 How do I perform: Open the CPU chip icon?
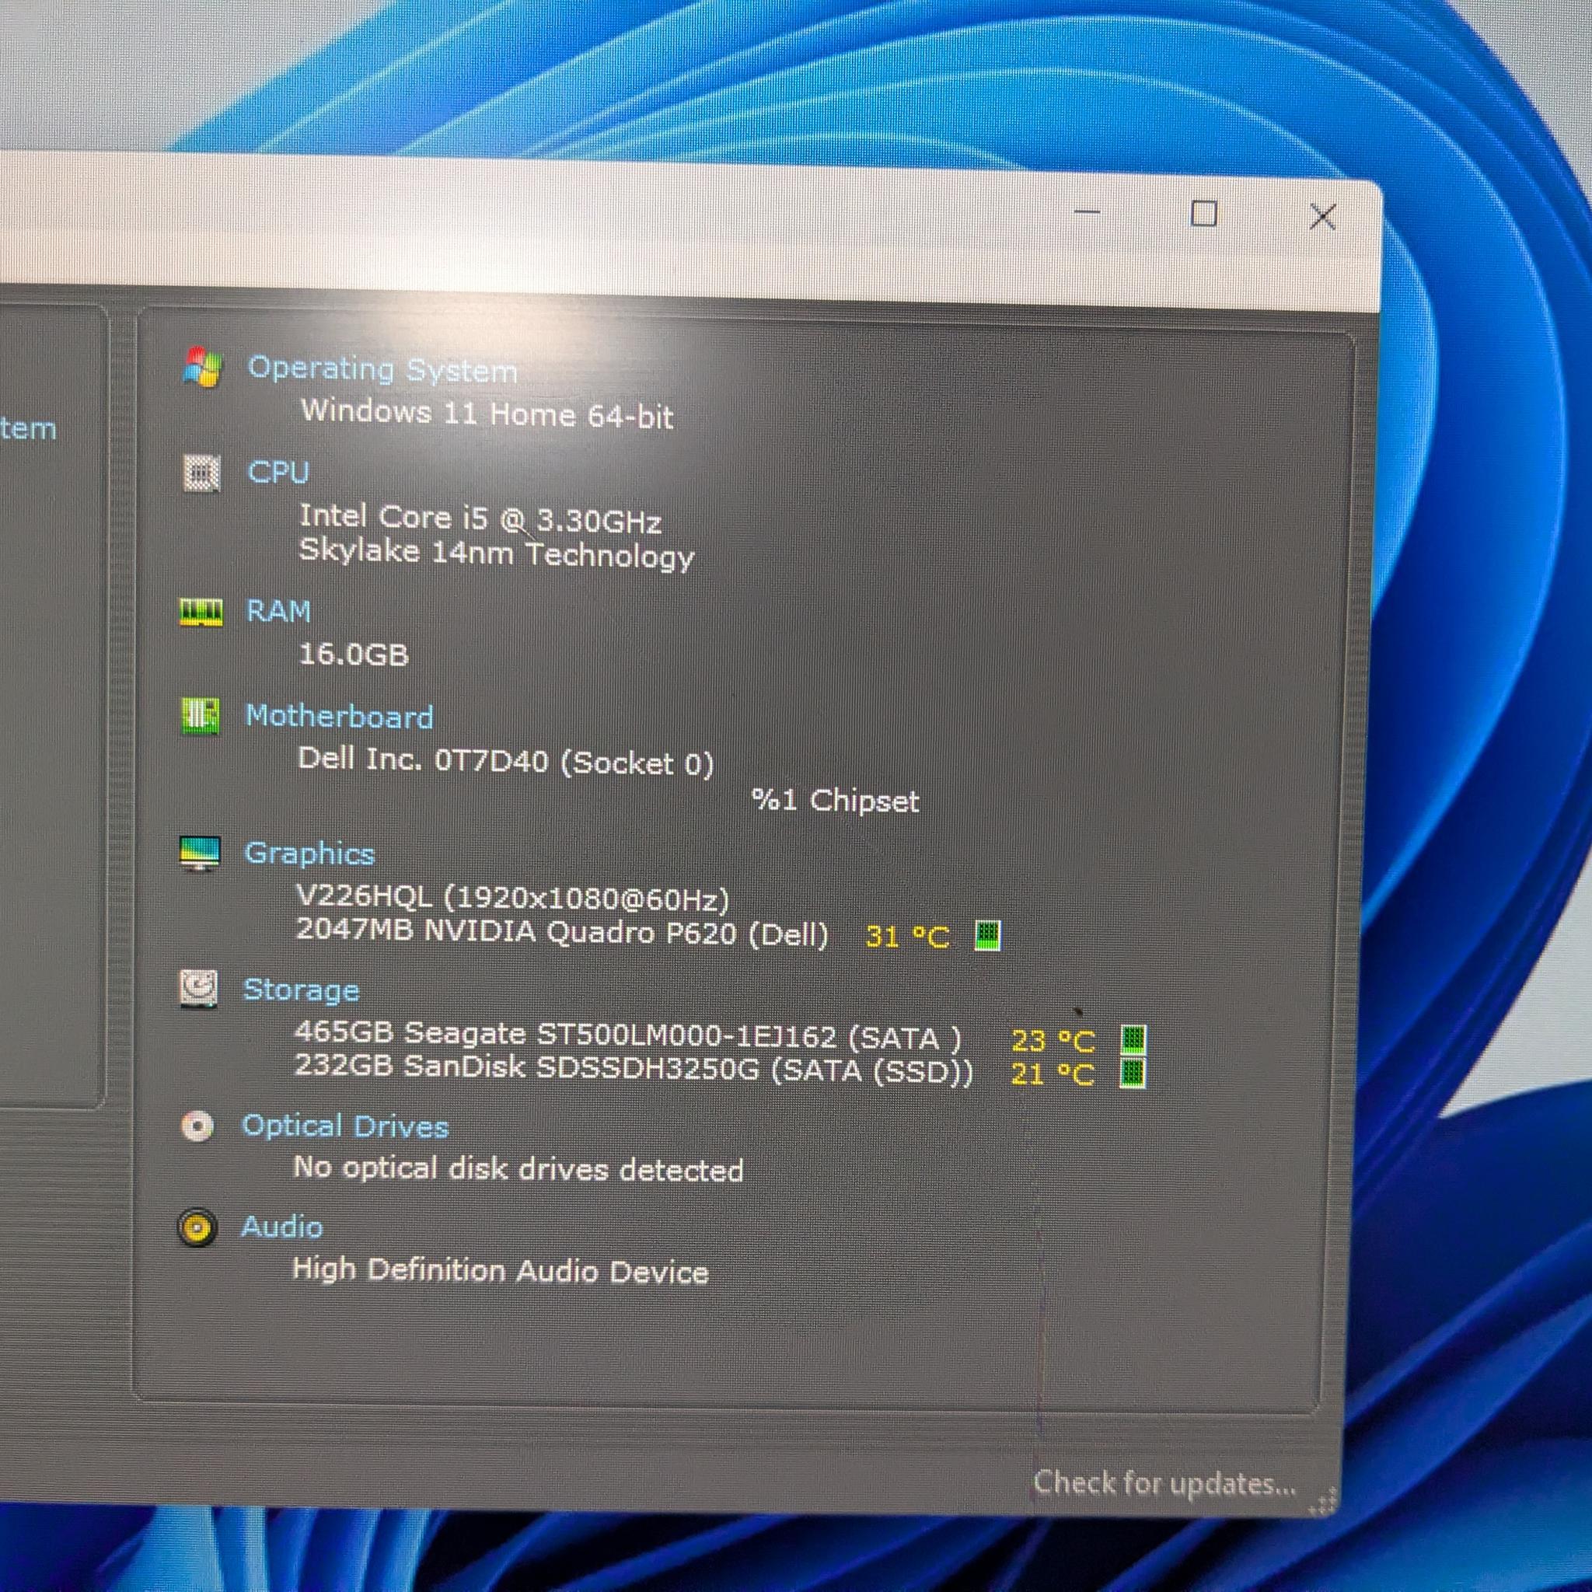click(202, 473)
